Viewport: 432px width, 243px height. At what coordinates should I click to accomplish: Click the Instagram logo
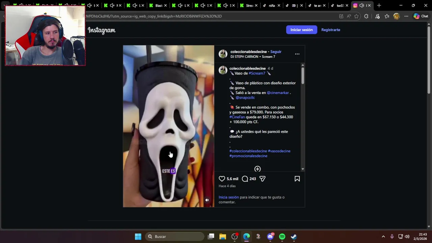coord(102,30)
